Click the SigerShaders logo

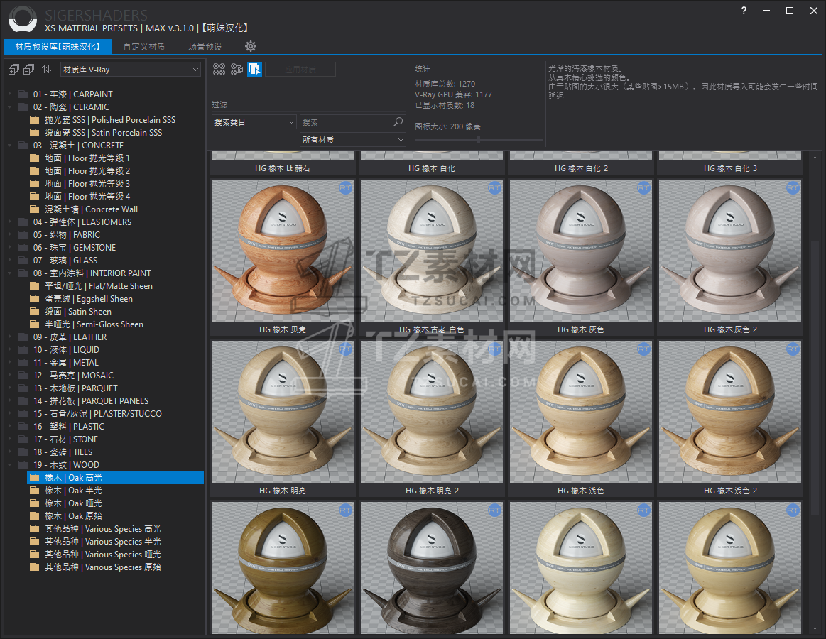click(x=23, y=19)
